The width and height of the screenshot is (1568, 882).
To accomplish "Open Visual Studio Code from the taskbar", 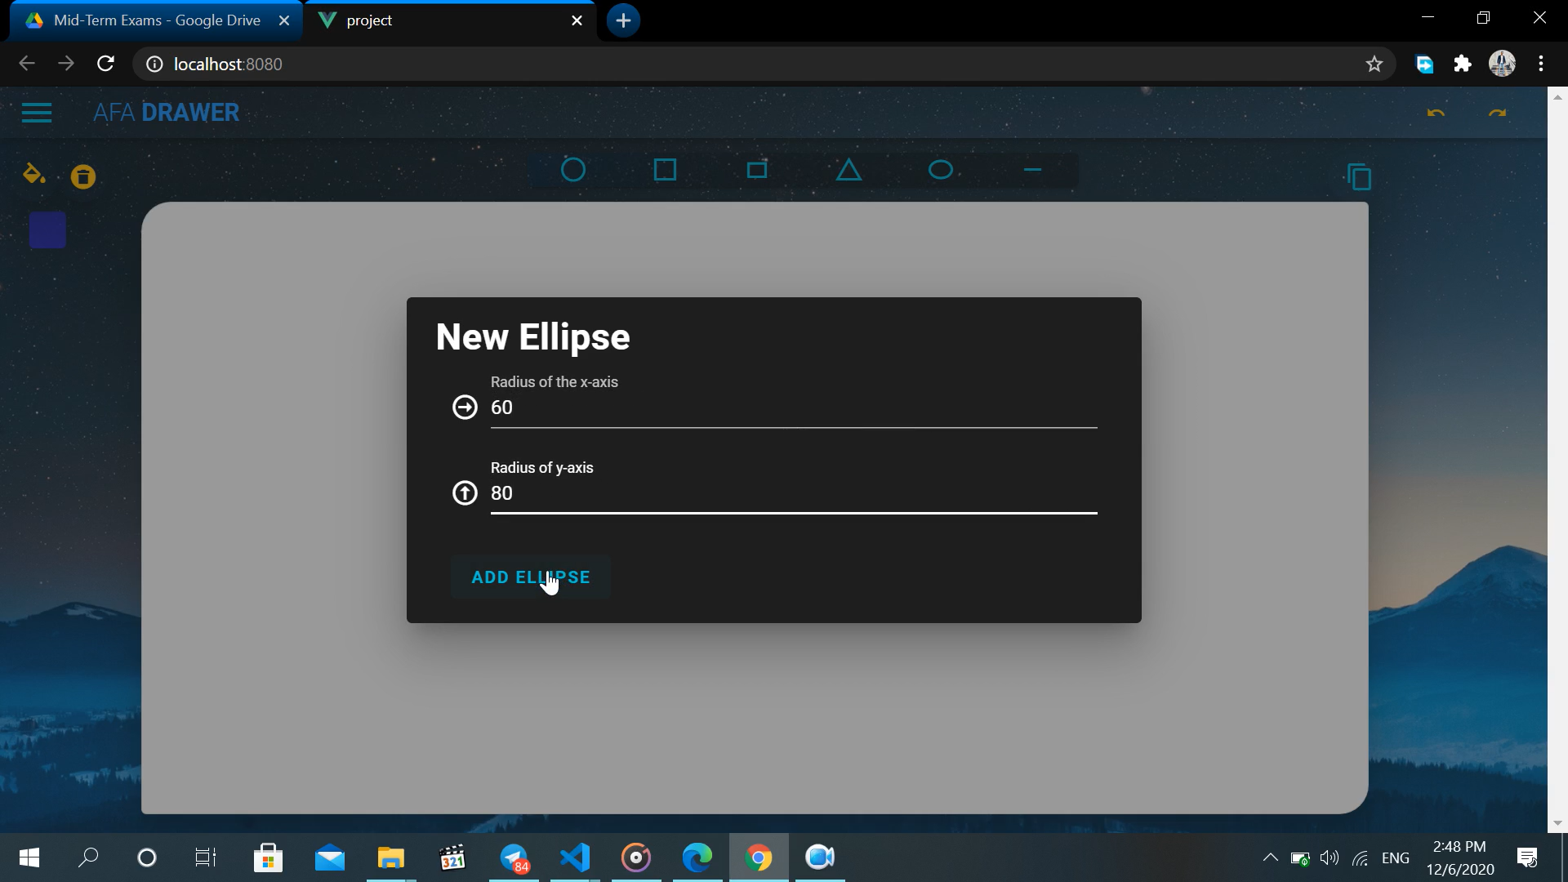I will pos(575,857).
